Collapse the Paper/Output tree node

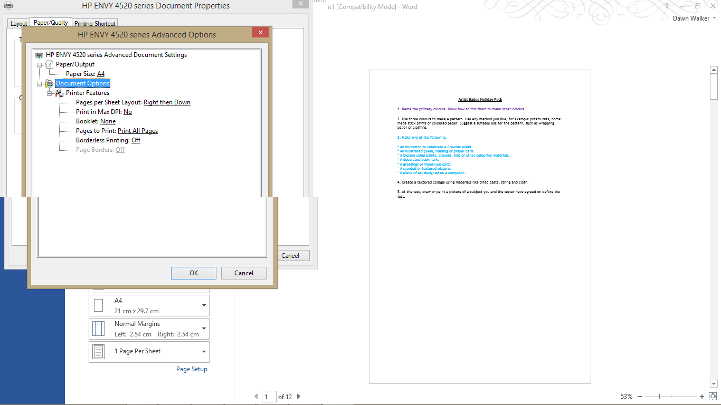pyautogui.click(x=40, y=64)
